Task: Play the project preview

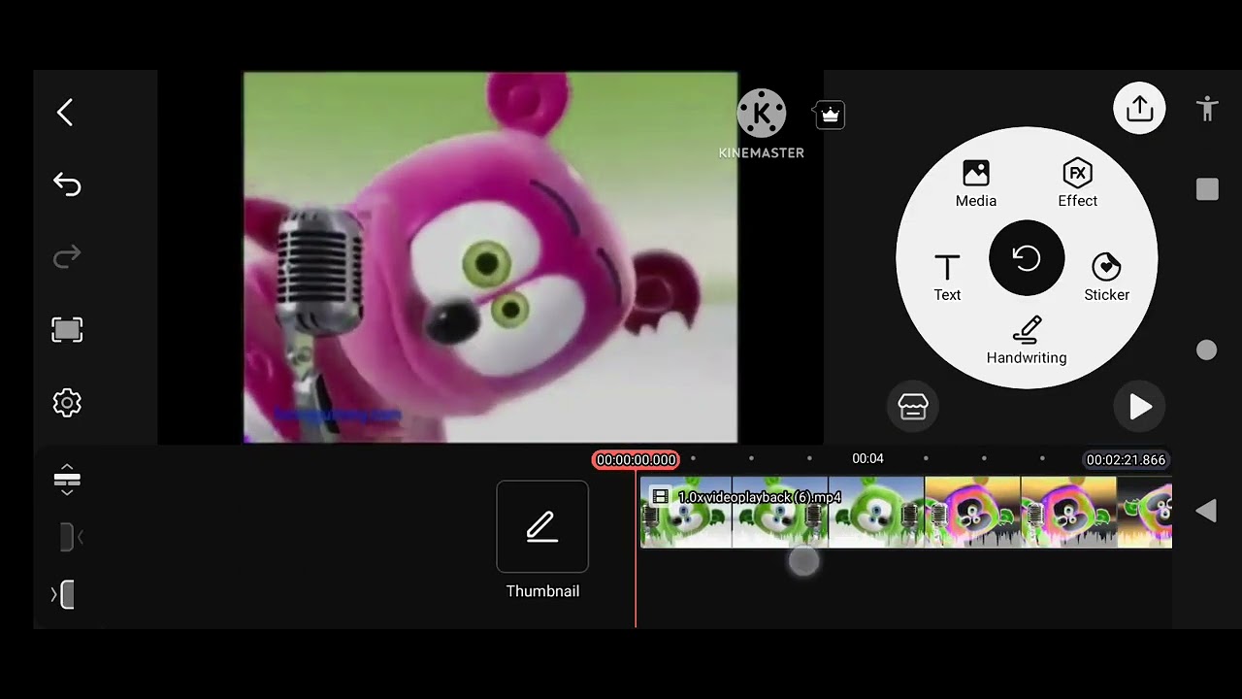Action: point(1140,407)
